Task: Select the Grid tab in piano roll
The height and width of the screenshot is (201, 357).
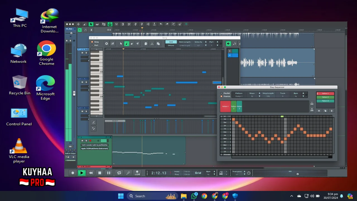Action: 171,42
